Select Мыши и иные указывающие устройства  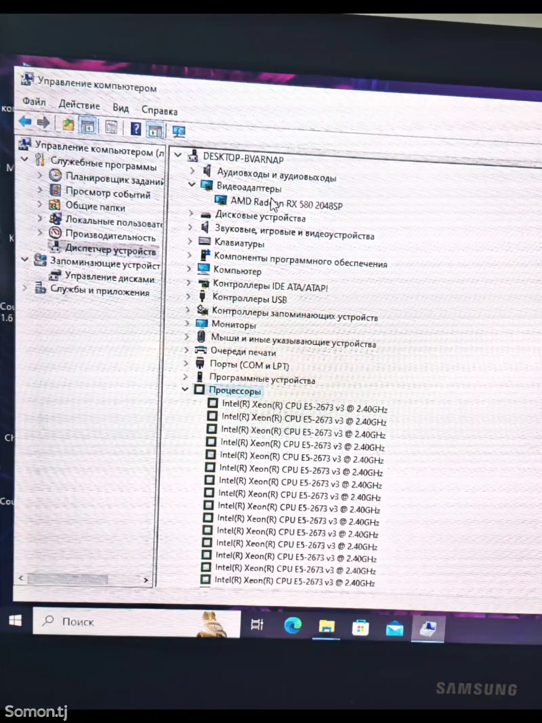[293, 341]
